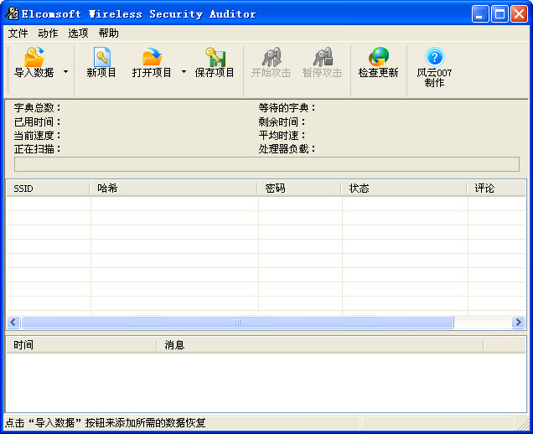Sort by the SSID column header
Viewport: 533px width, 434px height.
click(48, 189)
